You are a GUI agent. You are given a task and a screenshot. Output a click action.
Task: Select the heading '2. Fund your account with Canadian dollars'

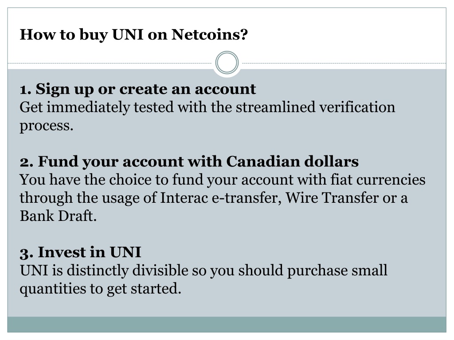click(x=189, y=161)
